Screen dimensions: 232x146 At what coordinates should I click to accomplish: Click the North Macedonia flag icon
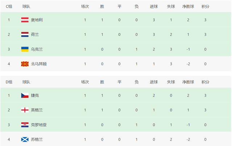point(25,64)
